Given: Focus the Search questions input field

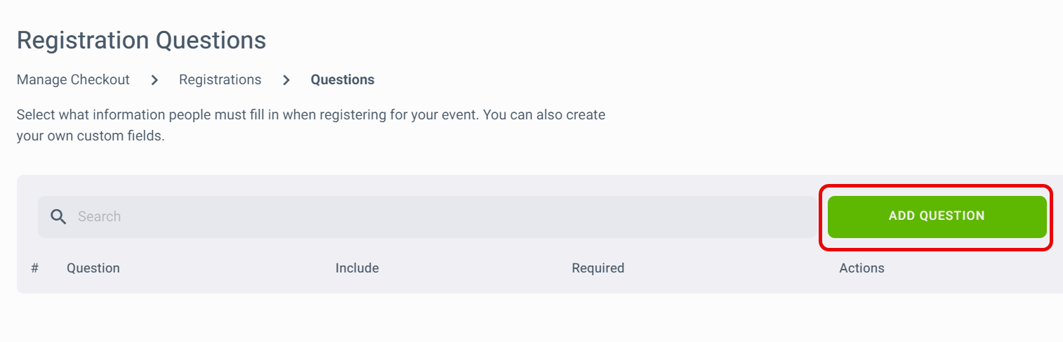Looking at the screenshot, I should point(427,216).
